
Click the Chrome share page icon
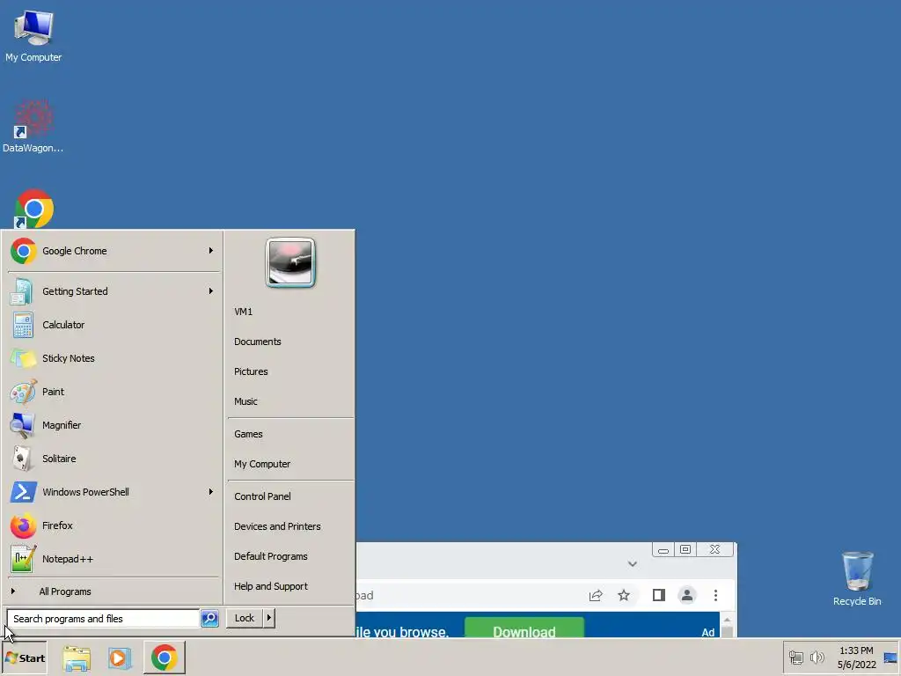click(596, 596)
